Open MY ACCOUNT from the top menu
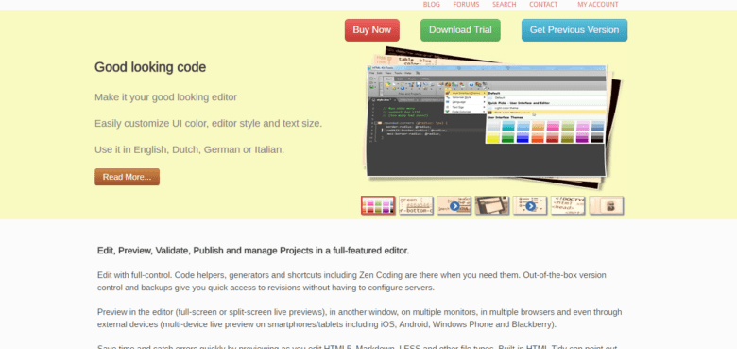The image size is (737, 349). 597,4
